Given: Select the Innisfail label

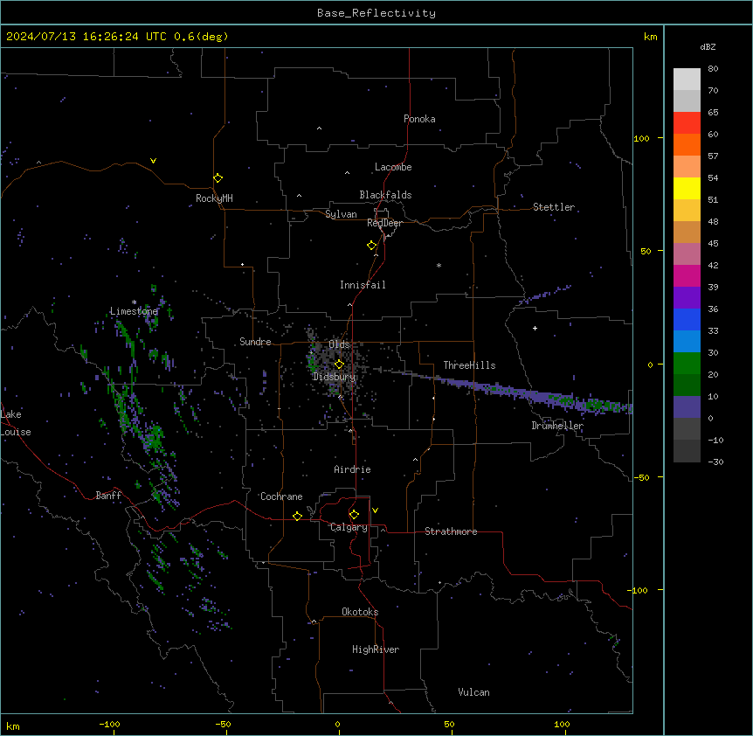Looking at the screenshot, I should (363, 285).
